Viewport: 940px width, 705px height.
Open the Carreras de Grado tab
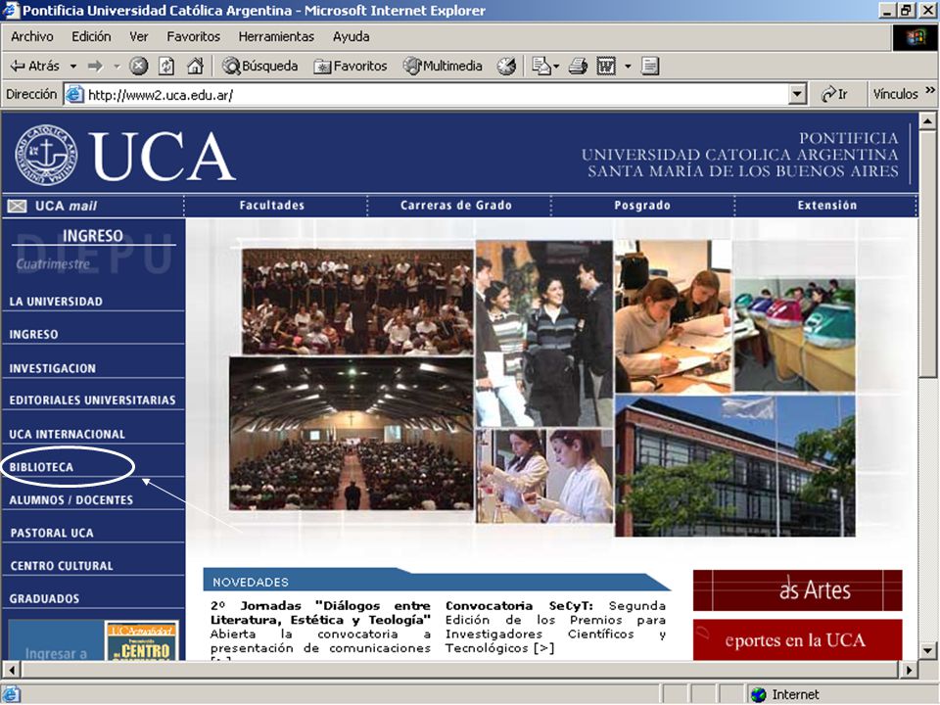coord(455,205)
